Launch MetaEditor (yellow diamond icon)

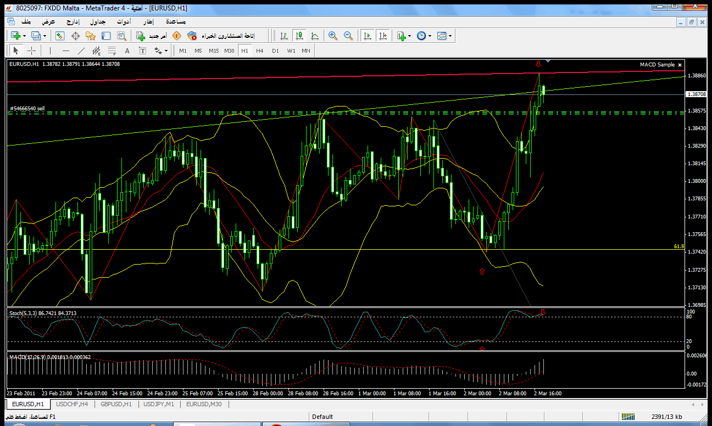(176, 36)
